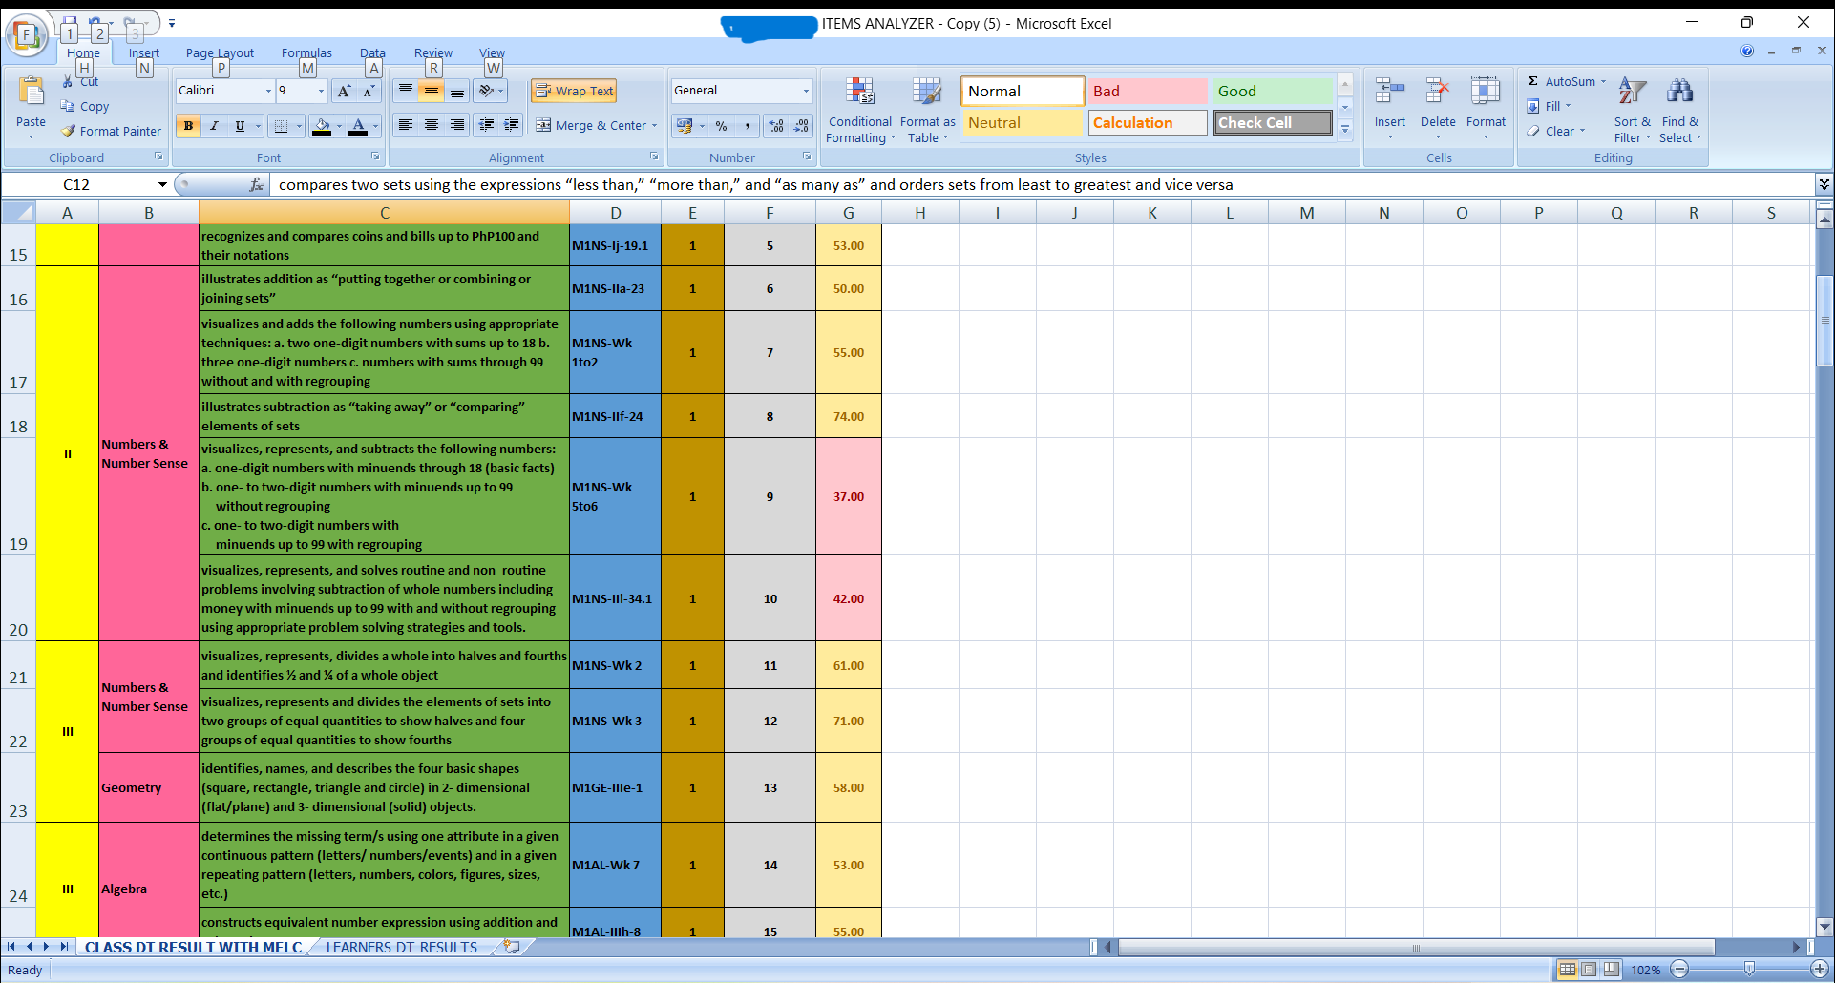Open the font size dropdown
This screenshot has height=983, width=1835.
pos(321,91)
